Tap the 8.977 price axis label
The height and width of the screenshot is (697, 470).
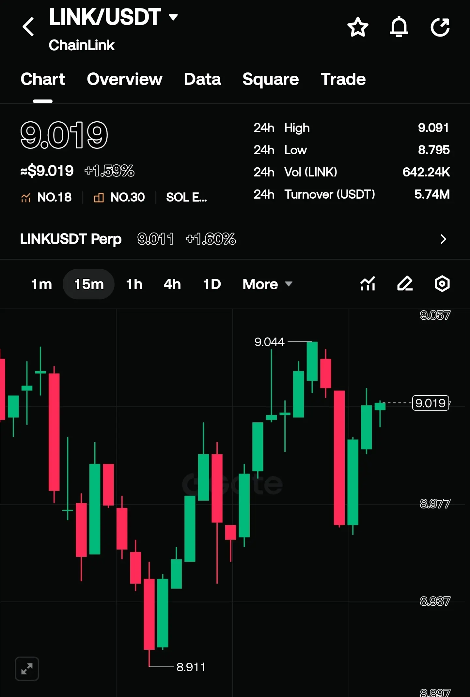435,504
